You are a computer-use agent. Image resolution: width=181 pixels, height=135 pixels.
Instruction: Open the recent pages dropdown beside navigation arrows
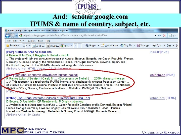(x=16, y=35)
